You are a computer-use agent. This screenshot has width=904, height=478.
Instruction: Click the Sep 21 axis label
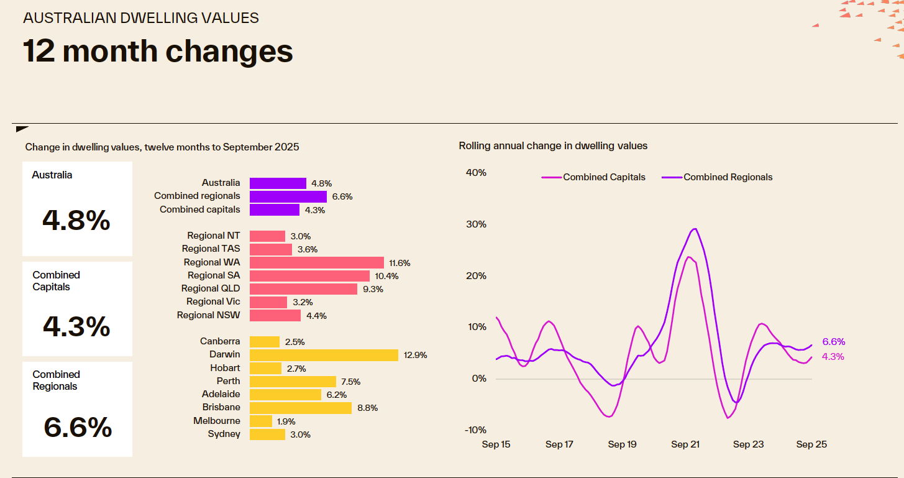coord(685,444)
